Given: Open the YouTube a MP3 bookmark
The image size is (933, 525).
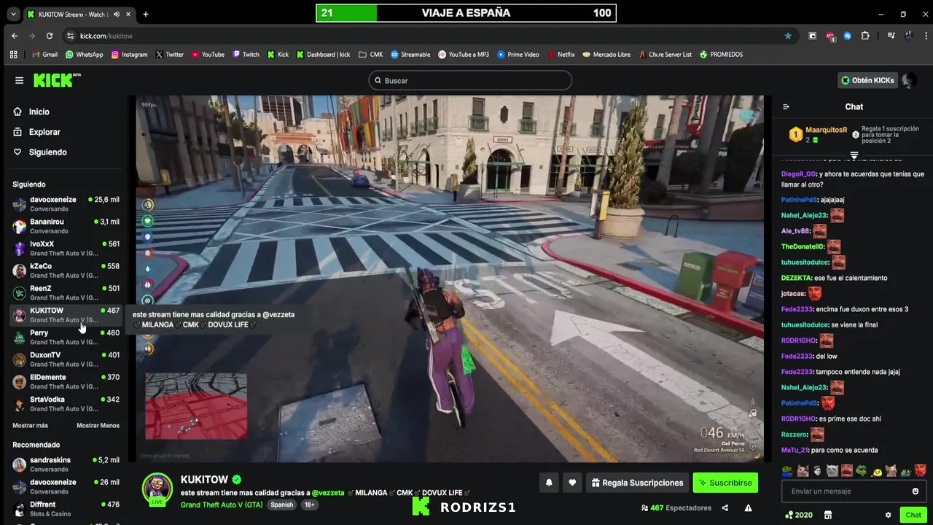Looking at the screenshot, I should point(464,55).
